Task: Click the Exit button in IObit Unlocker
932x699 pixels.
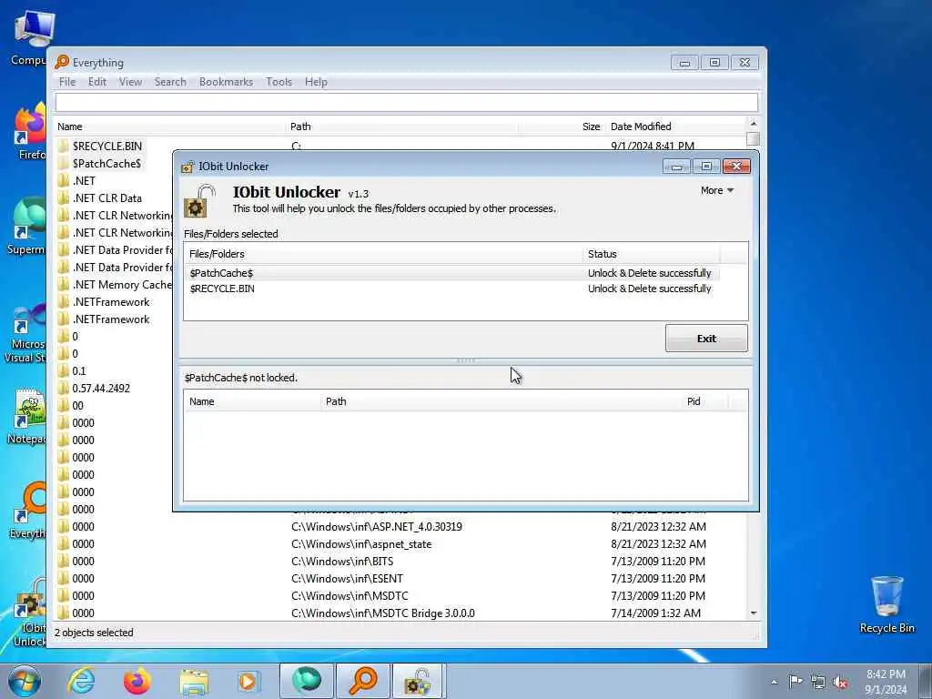Action: [x=706, y=339]
